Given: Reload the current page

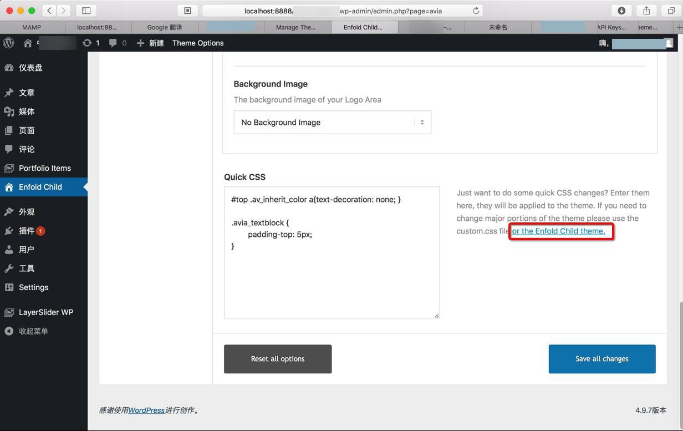Looking at the screenshot, I should coord(476,11).
